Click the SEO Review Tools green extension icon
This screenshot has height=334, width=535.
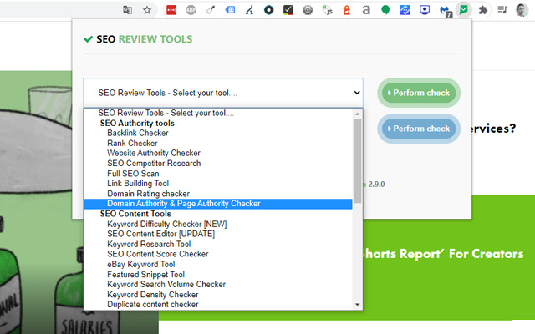464,10
